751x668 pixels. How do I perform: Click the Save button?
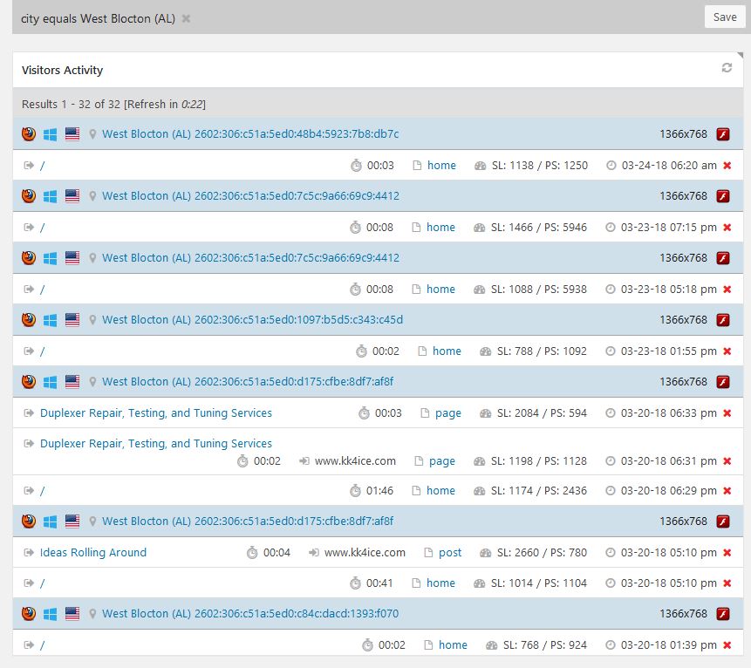[724, 17]
